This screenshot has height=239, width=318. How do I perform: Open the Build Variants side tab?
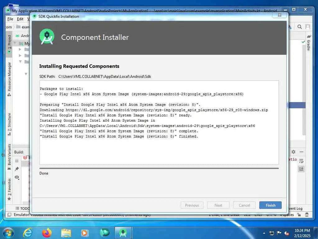9,157
